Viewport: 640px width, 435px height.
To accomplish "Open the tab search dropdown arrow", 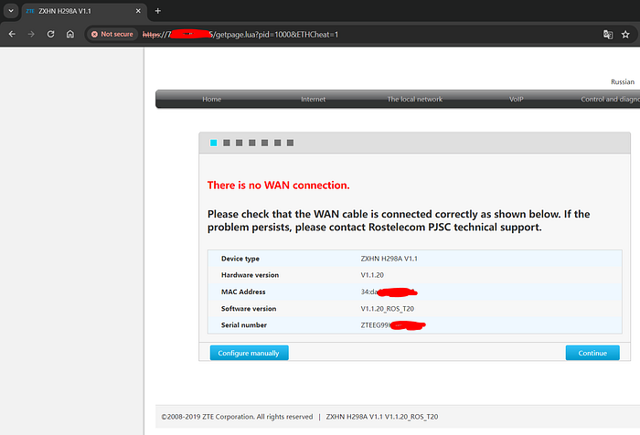I will 11,11.
